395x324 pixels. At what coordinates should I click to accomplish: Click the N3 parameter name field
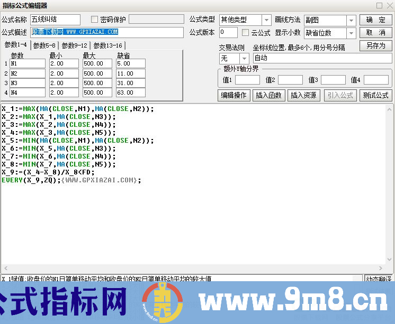(x=28, y=83)
